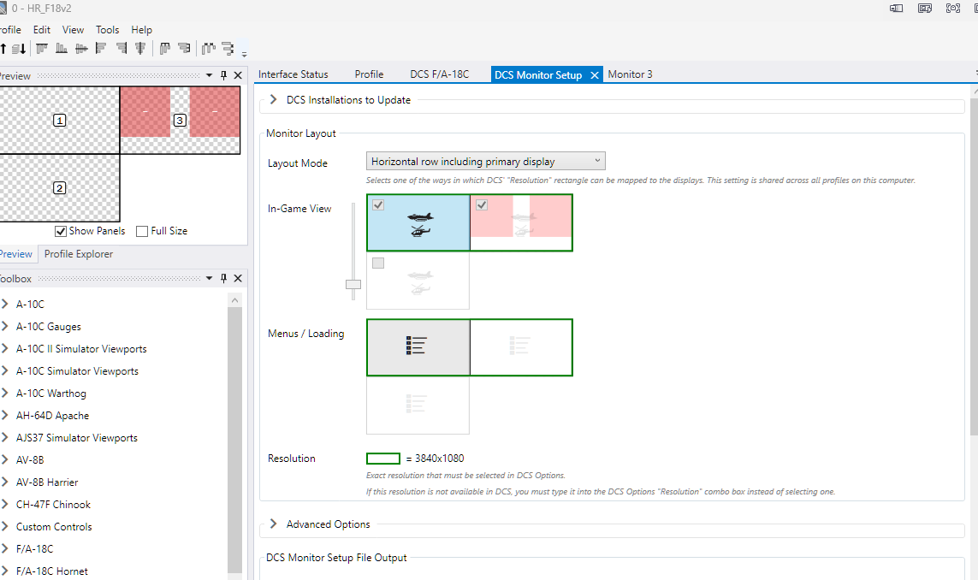The width and height of the screenshot is (978, 580).
Task: Click the Toolbox vertical scrollbar
Action: click(x=234, y=440)
